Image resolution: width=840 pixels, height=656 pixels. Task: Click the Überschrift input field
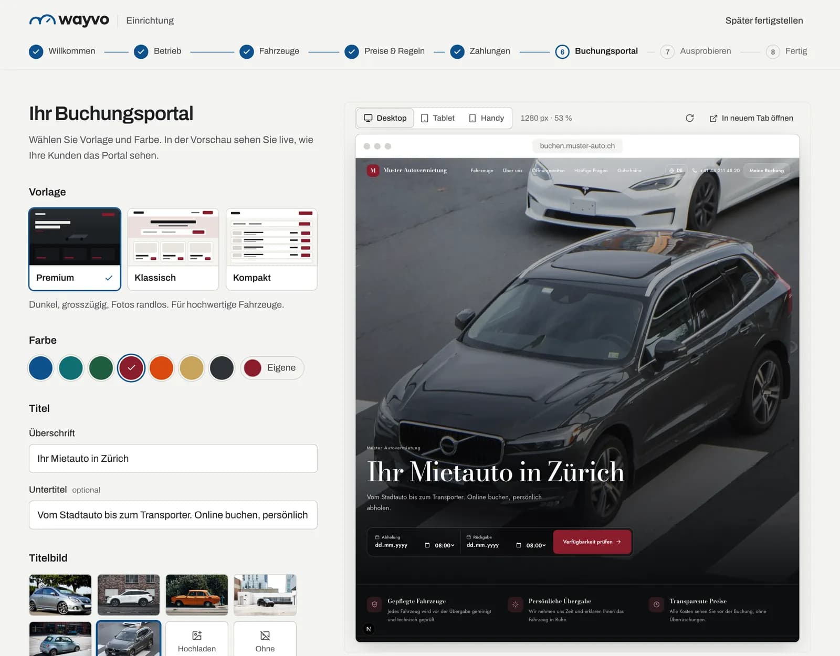click(x=173, y=459)
